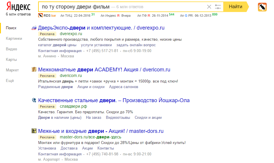Select the Поиск tab in sidebar
Viewport: 274px width, 163px height.
coord(11,28)
